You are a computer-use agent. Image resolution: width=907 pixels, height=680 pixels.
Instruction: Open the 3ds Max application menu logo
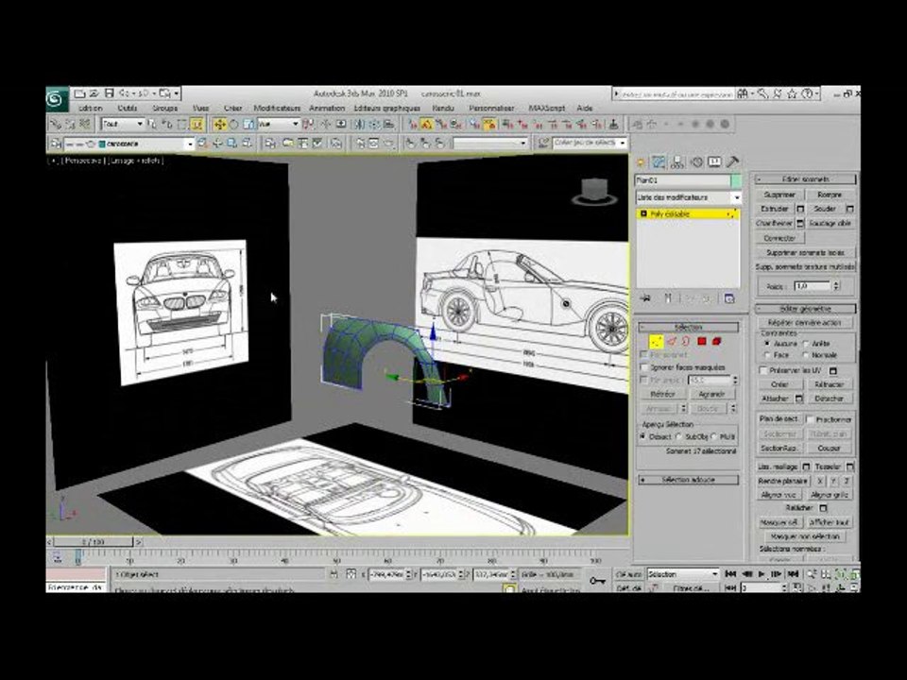coord(58,99)
